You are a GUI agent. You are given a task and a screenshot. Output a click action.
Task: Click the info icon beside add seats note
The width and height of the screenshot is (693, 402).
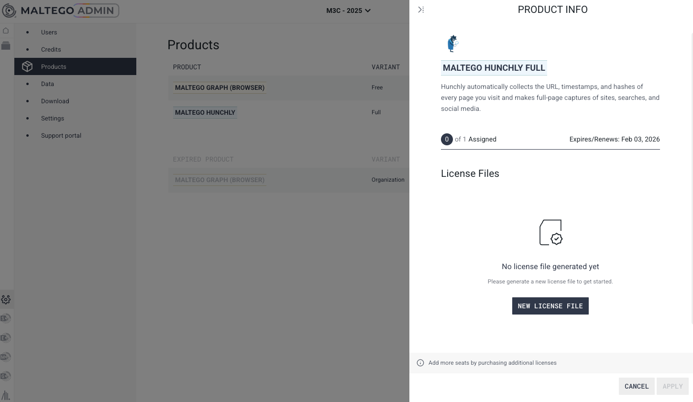coord(420,363)
